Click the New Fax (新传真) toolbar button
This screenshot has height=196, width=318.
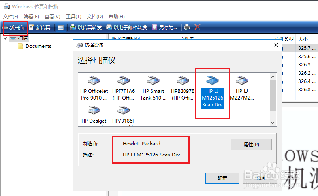pos(40,27)
